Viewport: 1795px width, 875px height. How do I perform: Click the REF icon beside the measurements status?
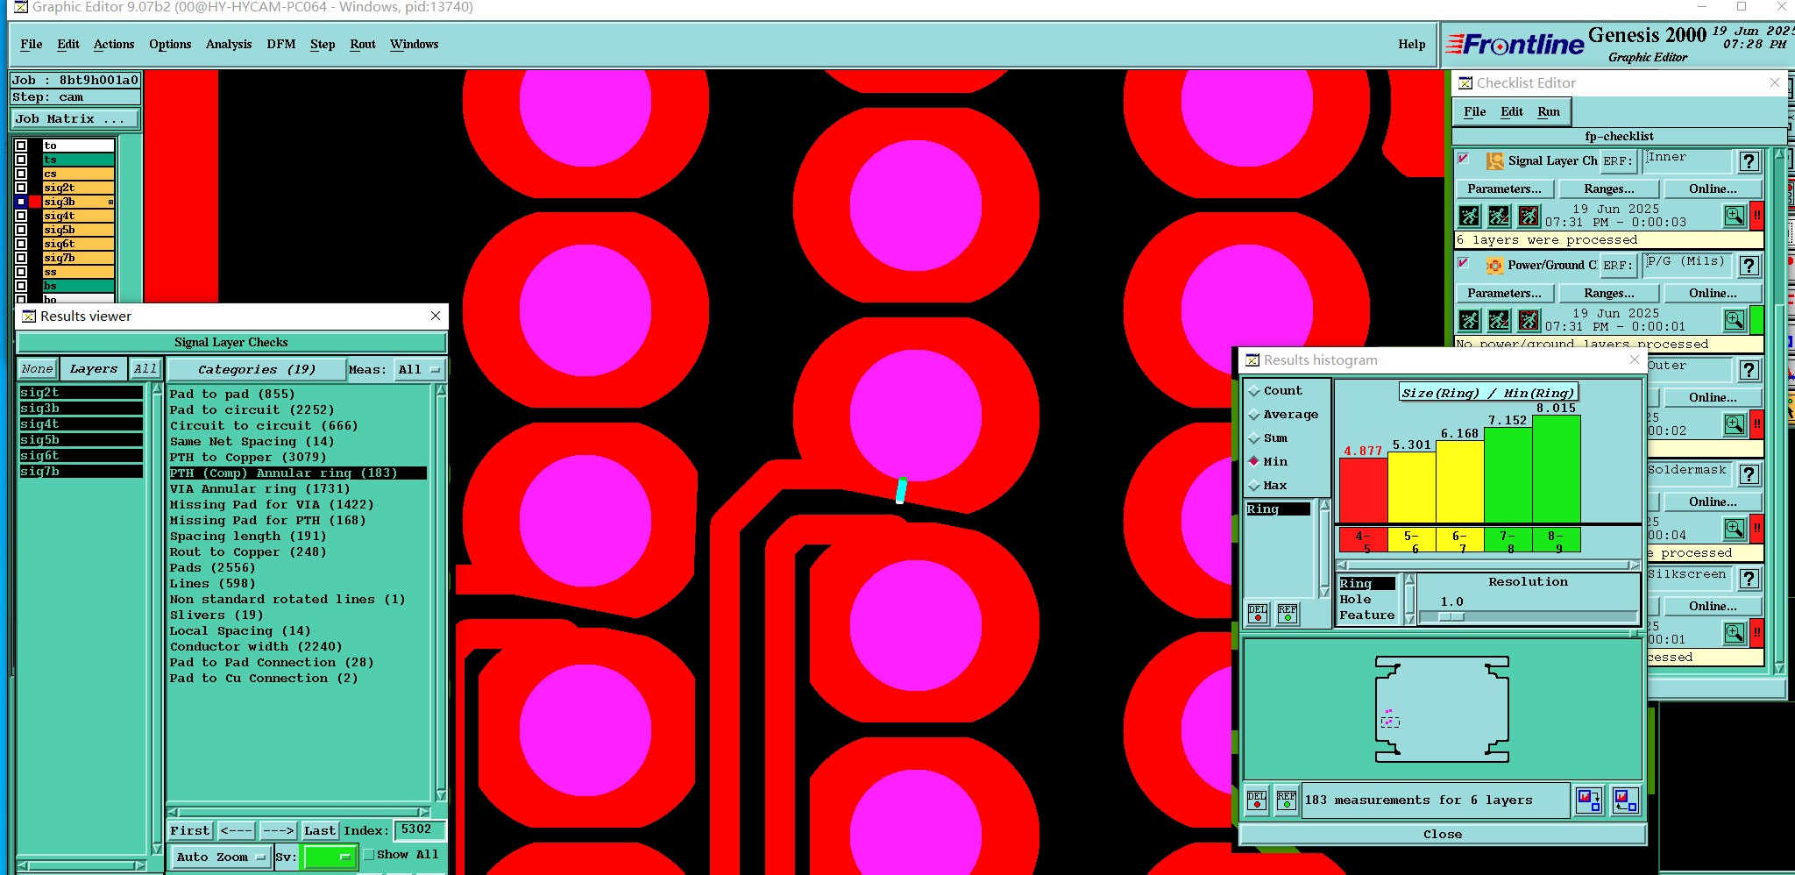(x=1287, y=800)
